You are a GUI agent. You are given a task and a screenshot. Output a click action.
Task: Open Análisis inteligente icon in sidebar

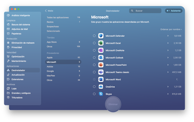coord(8,15)
